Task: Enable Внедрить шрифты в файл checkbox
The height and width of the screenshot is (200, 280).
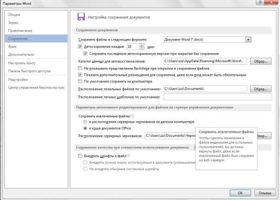Action: pos(80,156)
